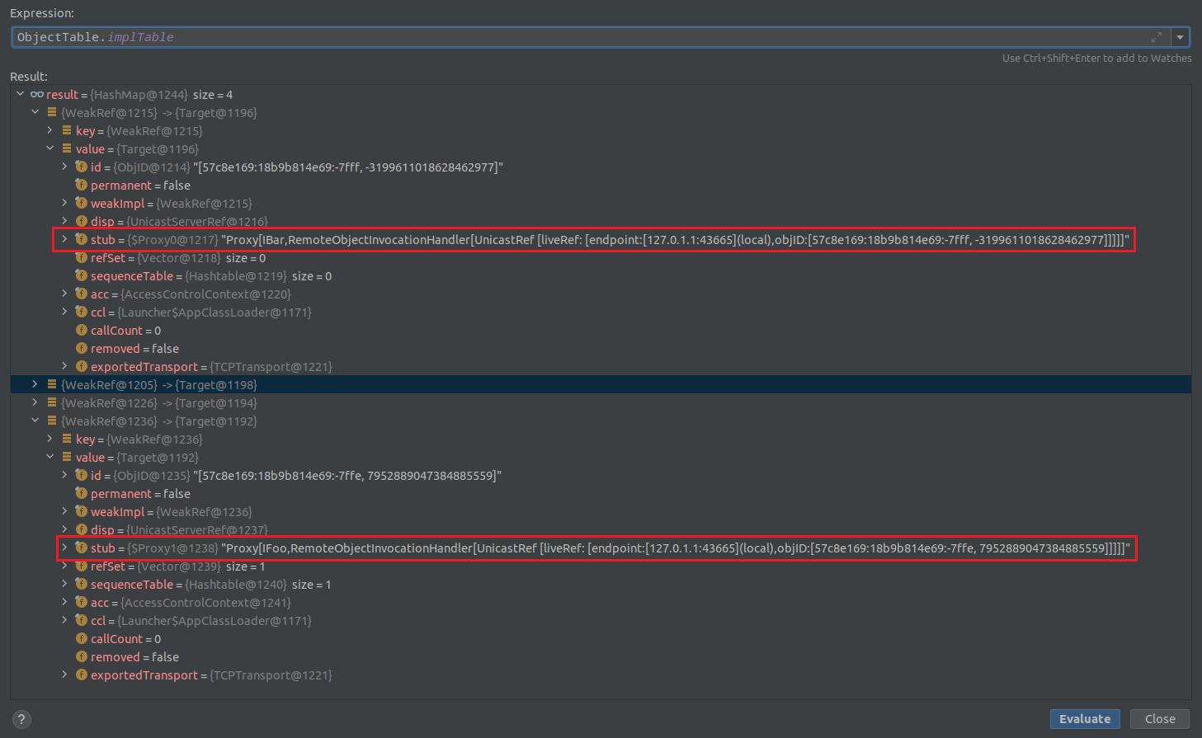
Task: Click the map entry icon of WeakRef@1205 row
Action: tap(51, 384)
